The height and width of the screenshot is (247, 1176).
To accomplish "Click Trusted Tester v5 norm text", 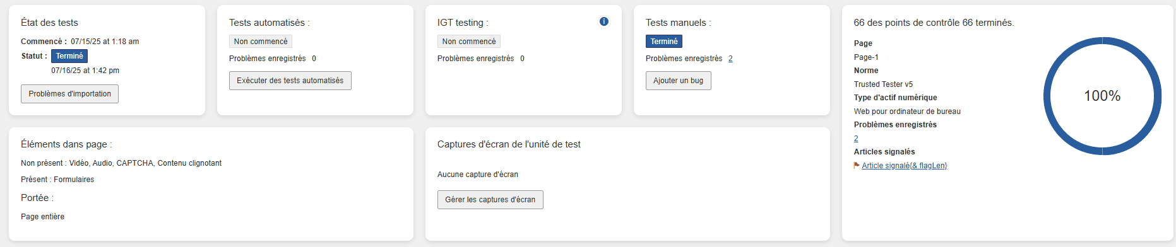I will coord(883,84).
